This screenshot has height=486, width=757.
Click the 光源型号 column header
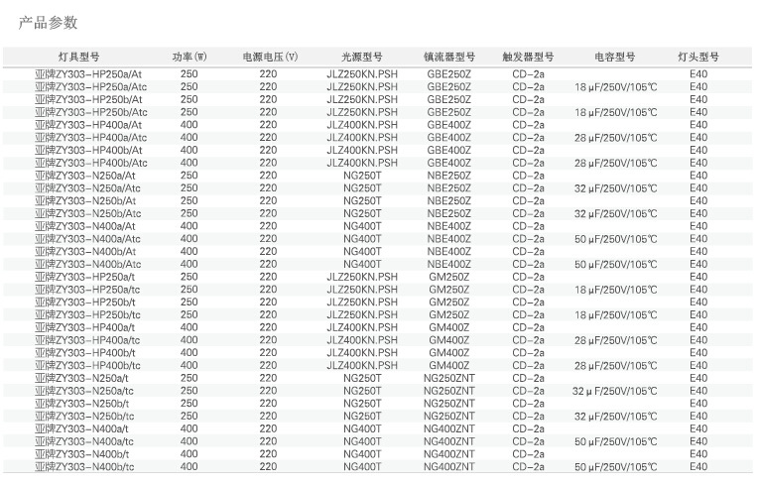(362, 57)
